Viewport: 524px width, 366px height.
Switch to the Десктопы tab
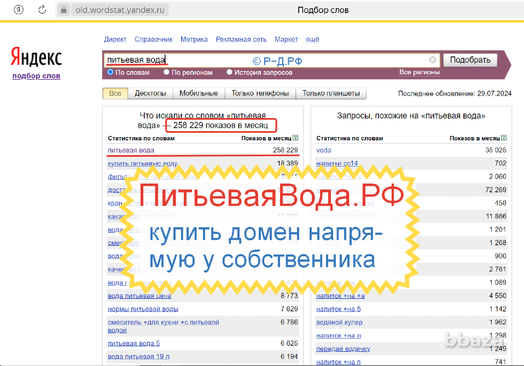click(150, 93)
